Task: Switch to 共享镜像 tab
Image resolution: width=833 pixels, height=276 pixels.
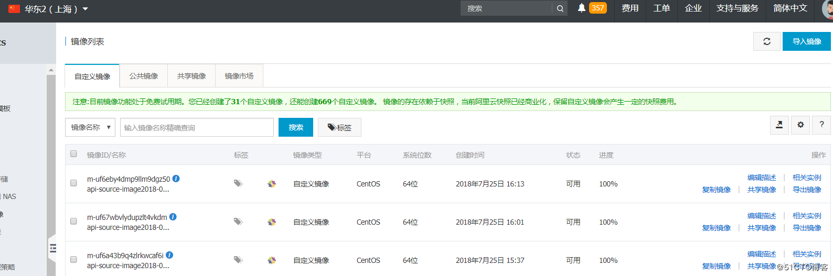Action: 191,76
